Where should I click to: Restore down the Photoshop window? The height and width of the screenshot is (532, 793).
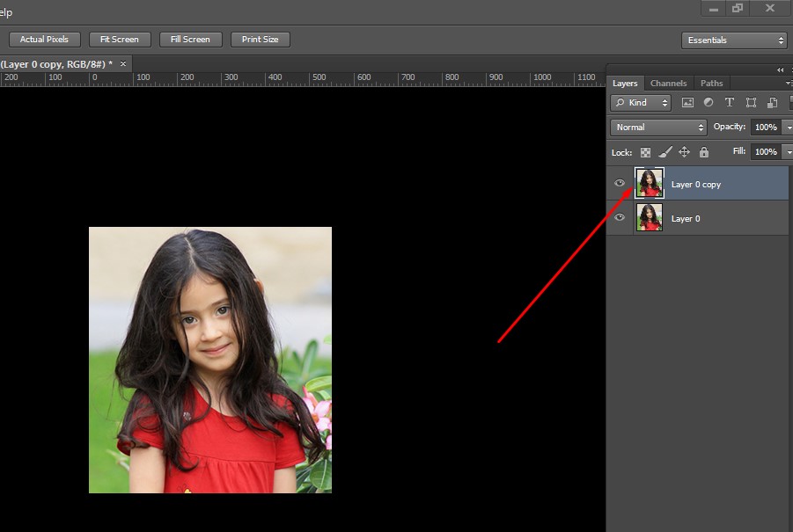738,8
